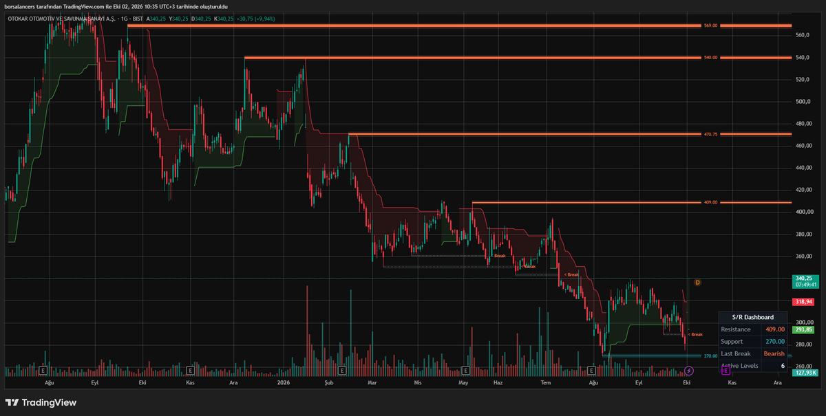Viewport: 826px width, 416px height.
Task: Click the Tem month label on the time axis
Action: (546, 381)
